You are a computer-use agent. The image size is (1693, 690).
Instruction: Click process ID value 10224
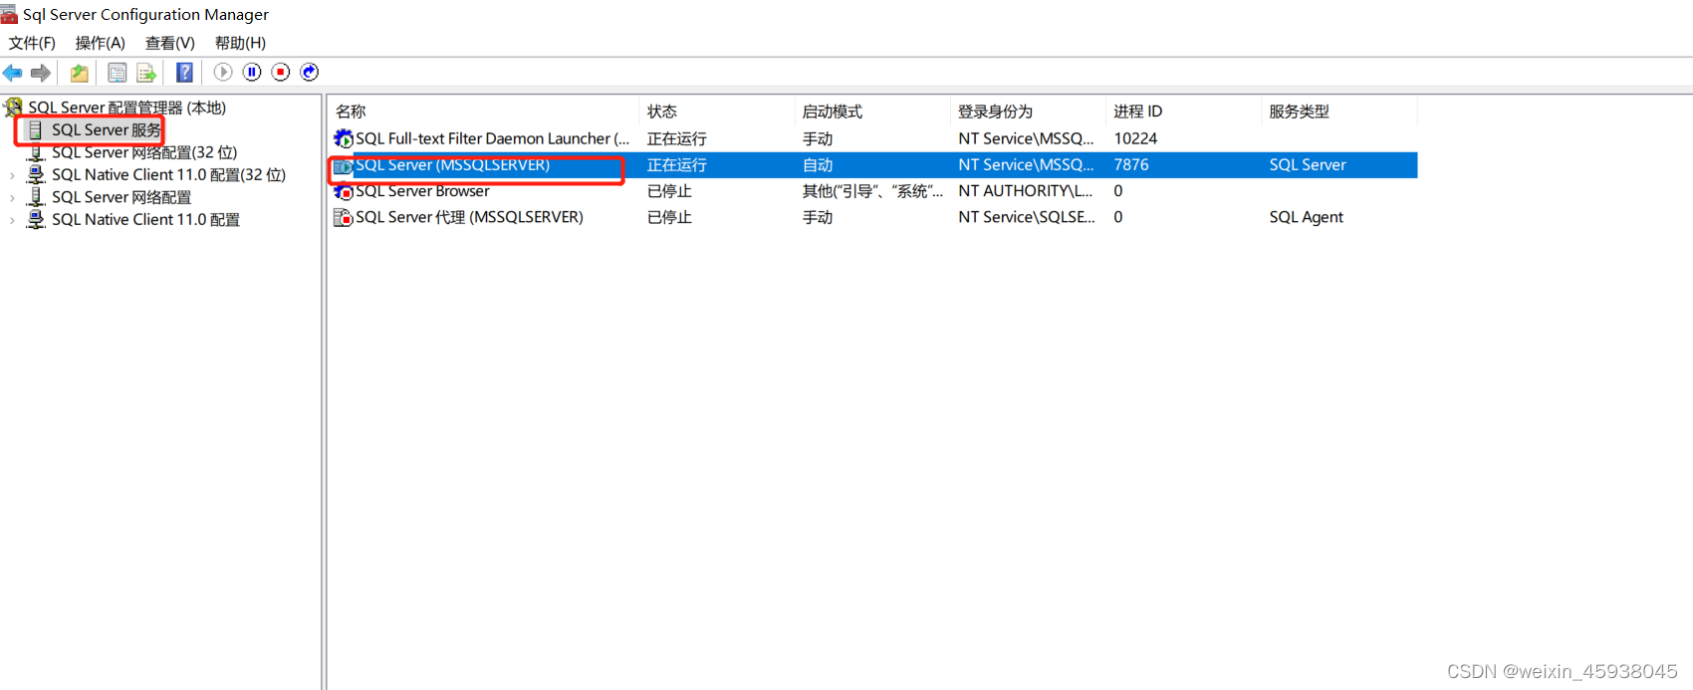click(1135, 138)
